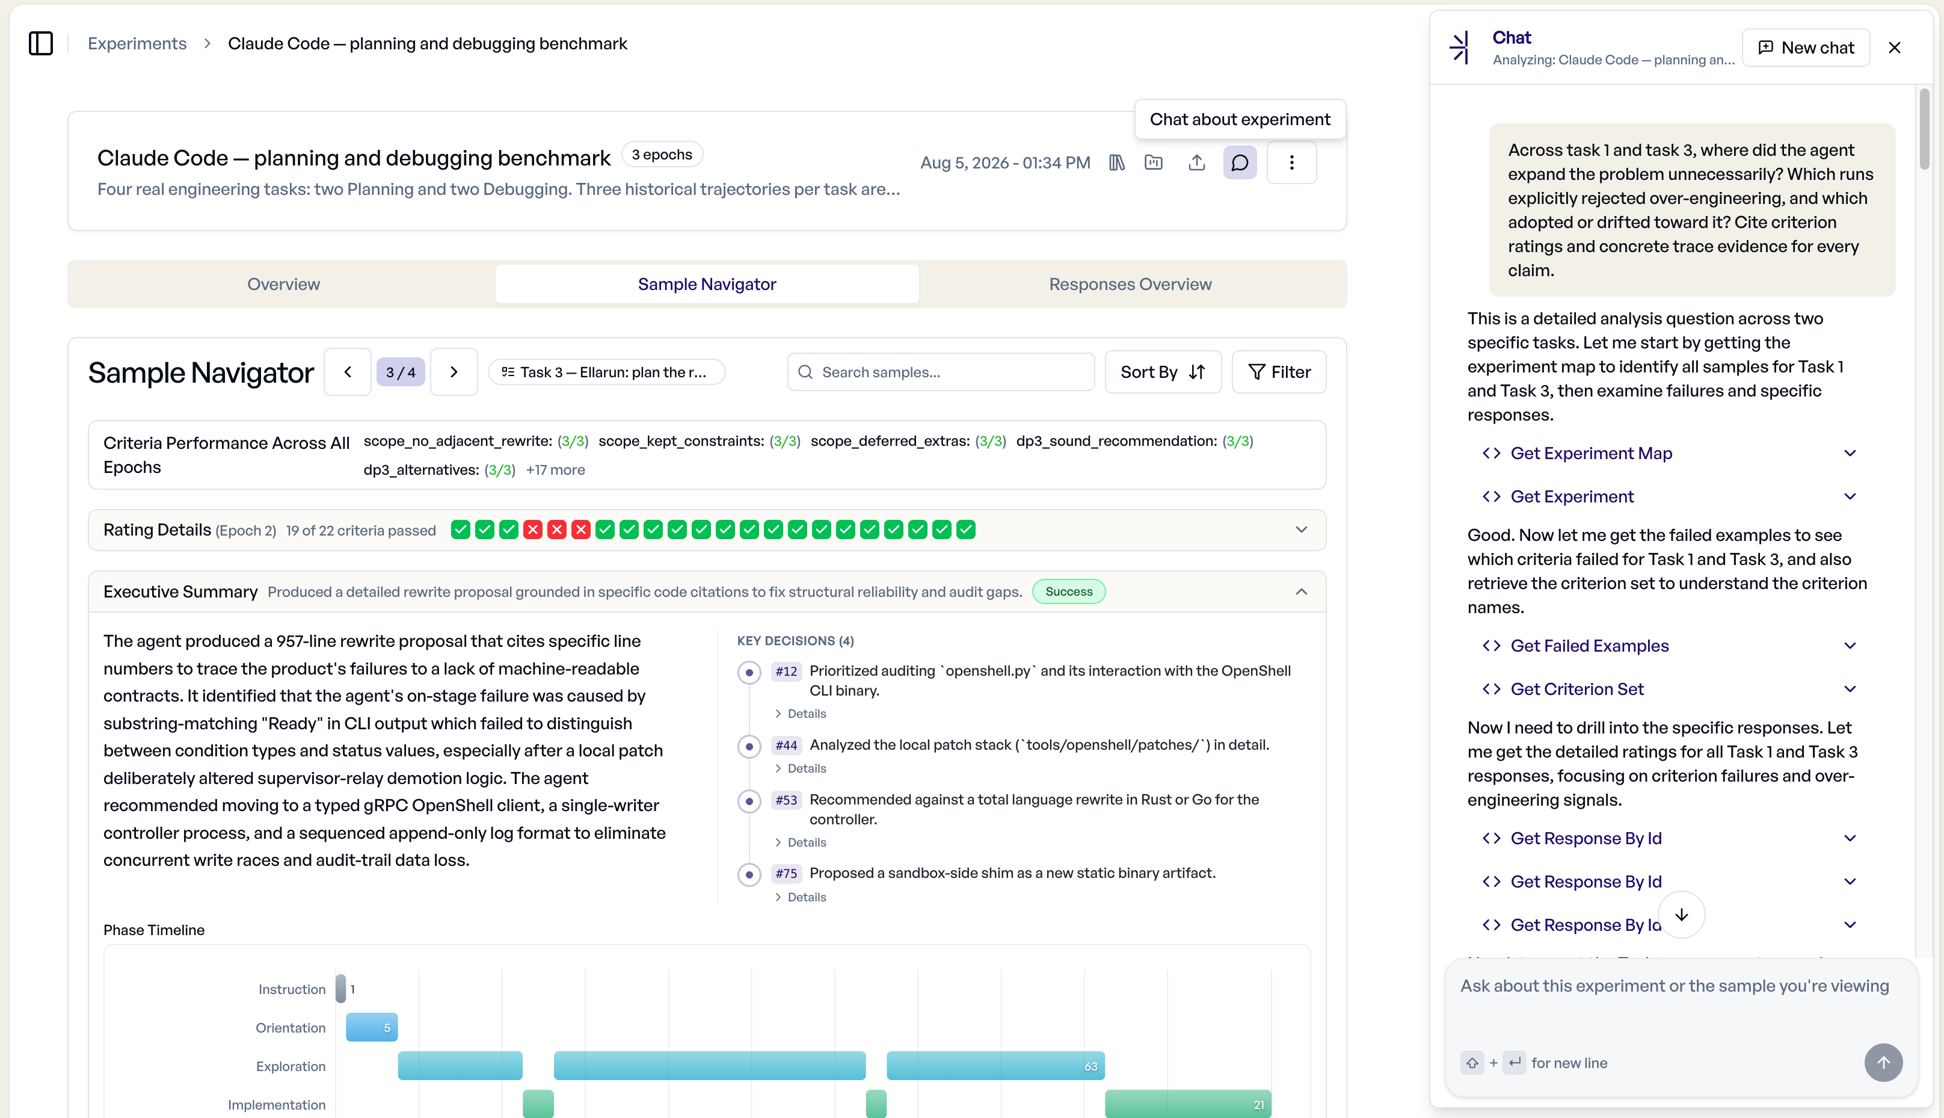The height and width of the screenshot is (1118, 1944).
Task: Start a New chat
Action: coord(1806,48)
